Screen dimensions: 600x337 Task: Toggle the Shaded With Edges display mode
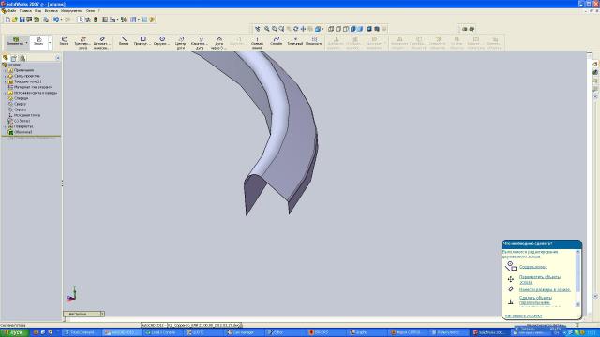click(352, 29)
